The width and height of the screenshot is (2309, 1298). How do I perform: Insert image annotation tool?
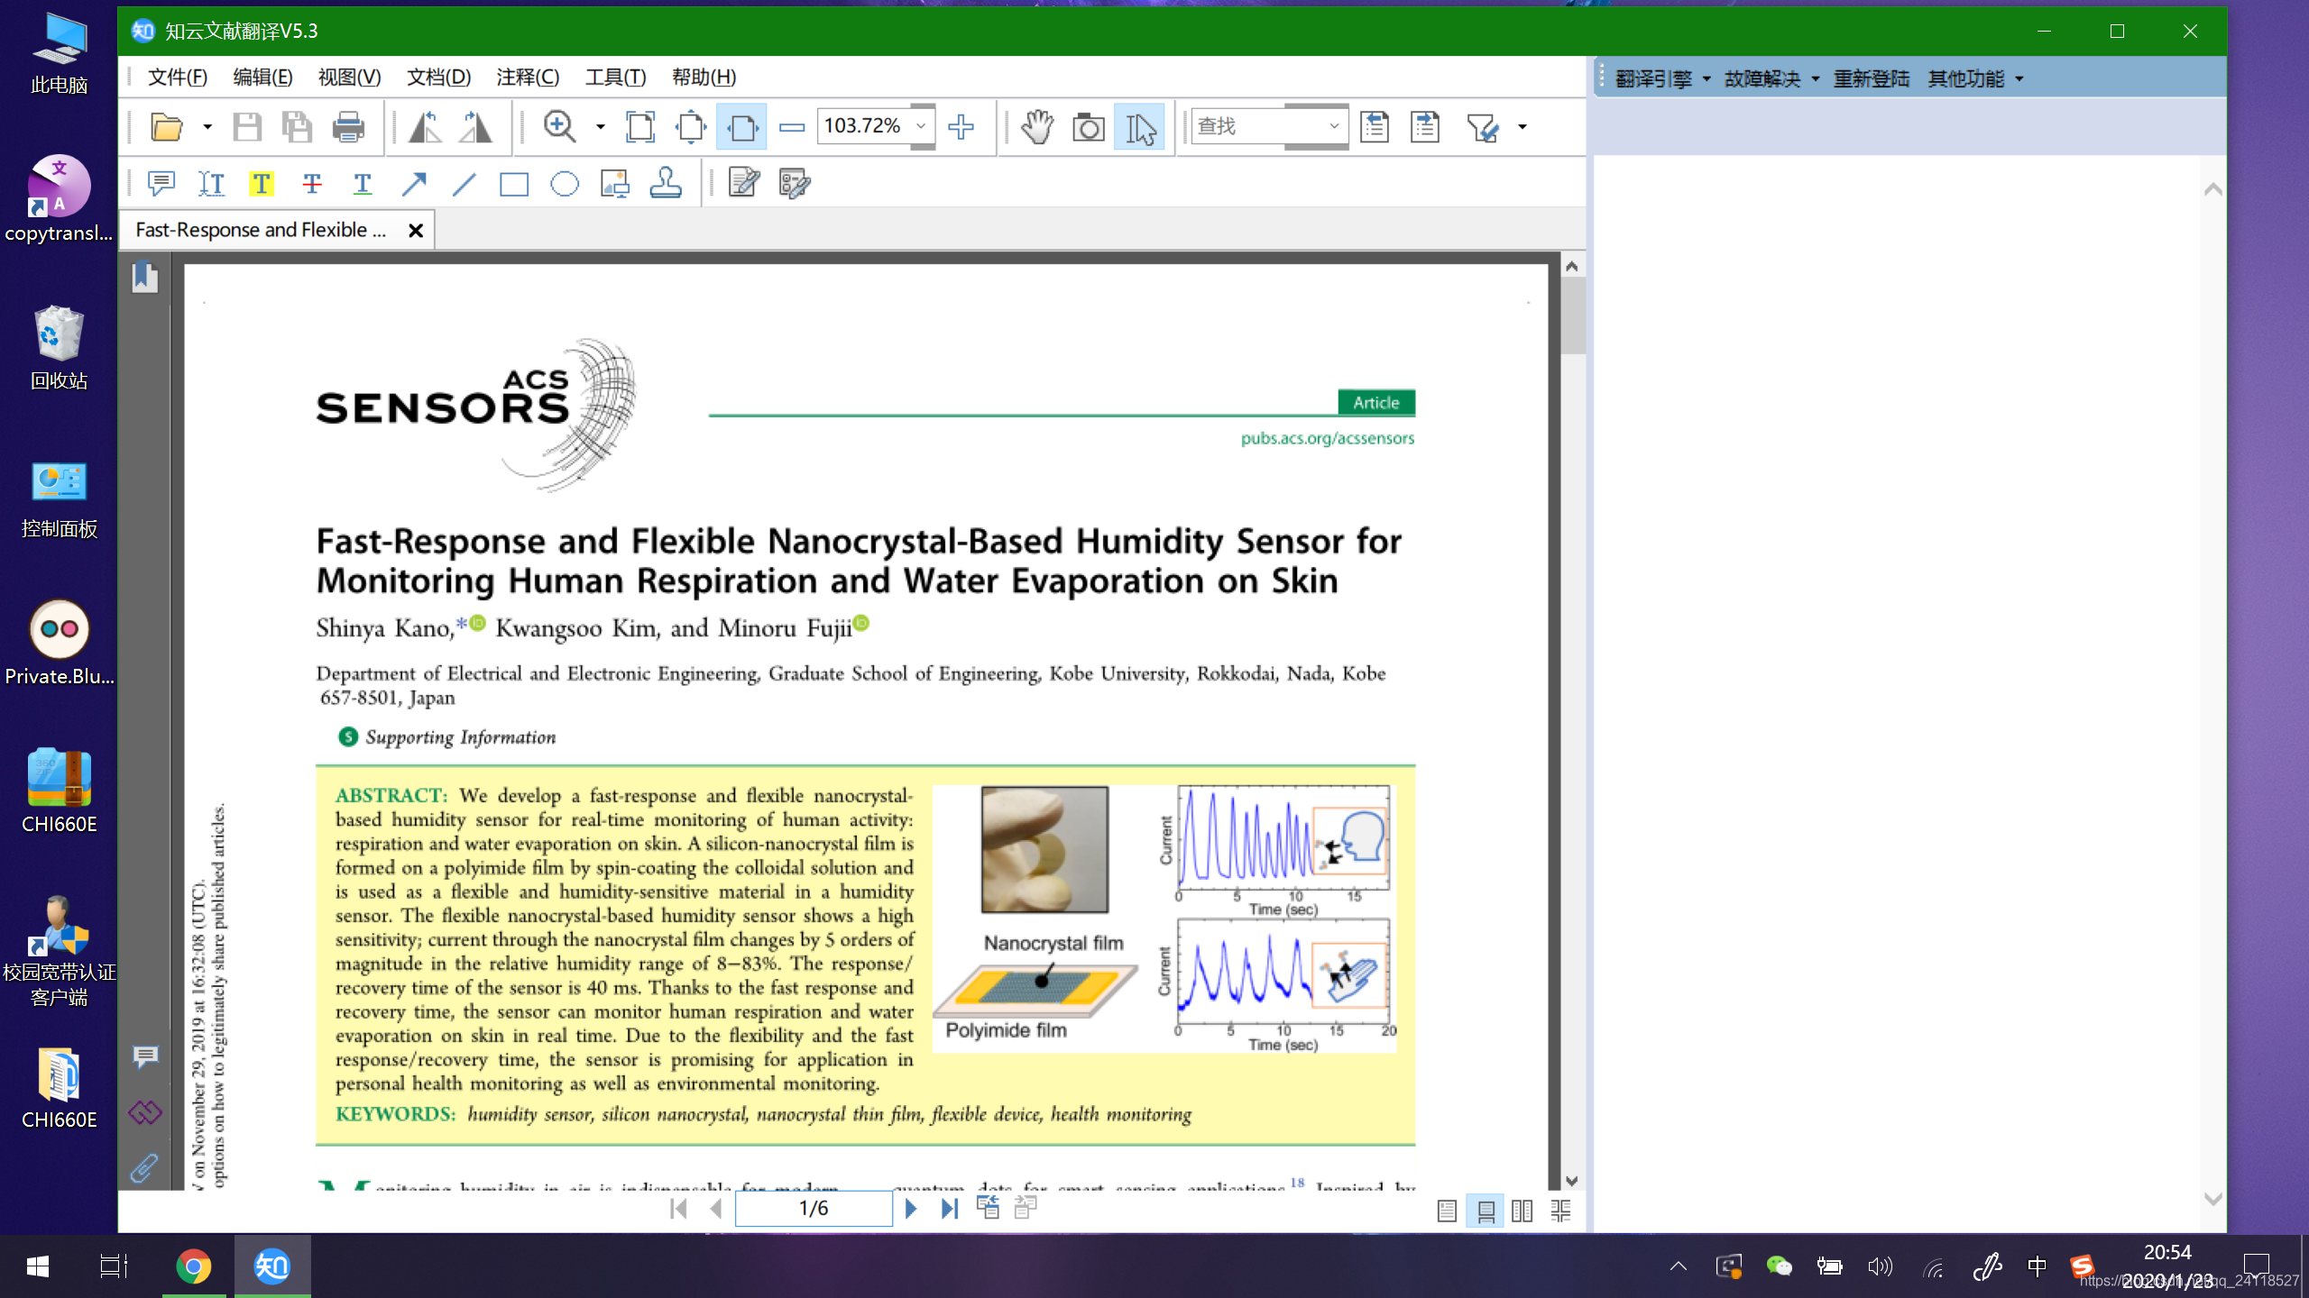tap(615, 184)
